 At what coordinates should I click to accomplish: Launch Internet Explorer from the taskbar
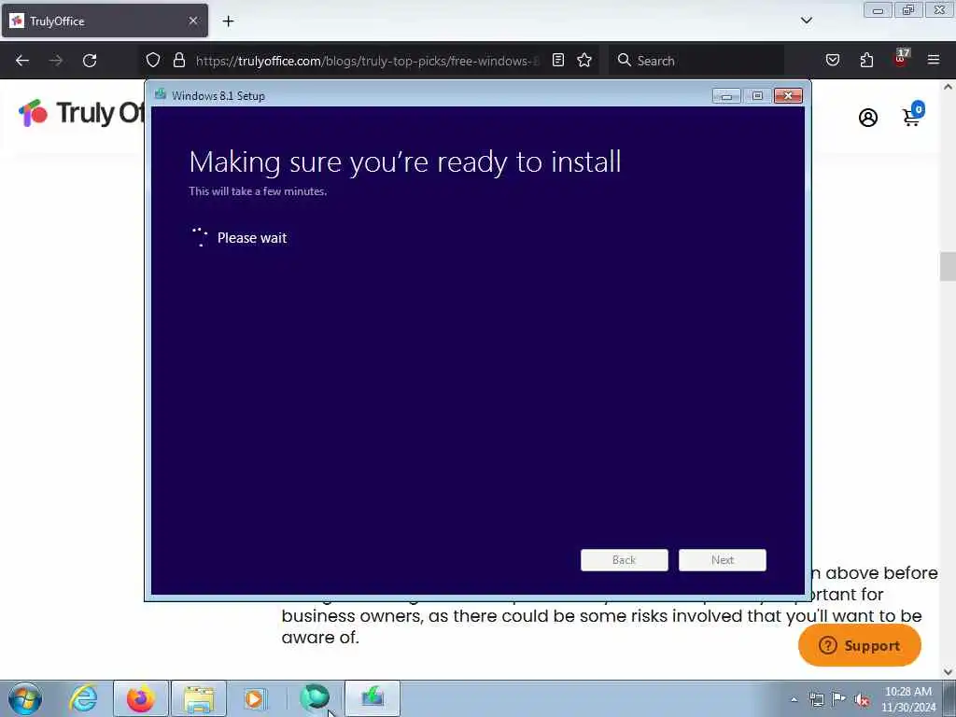(x=83, y=698)
